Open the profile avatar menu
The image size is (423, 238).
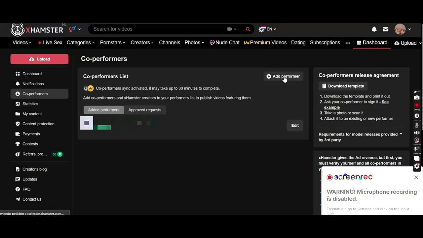pyautogui.click(x=403, y=29)
